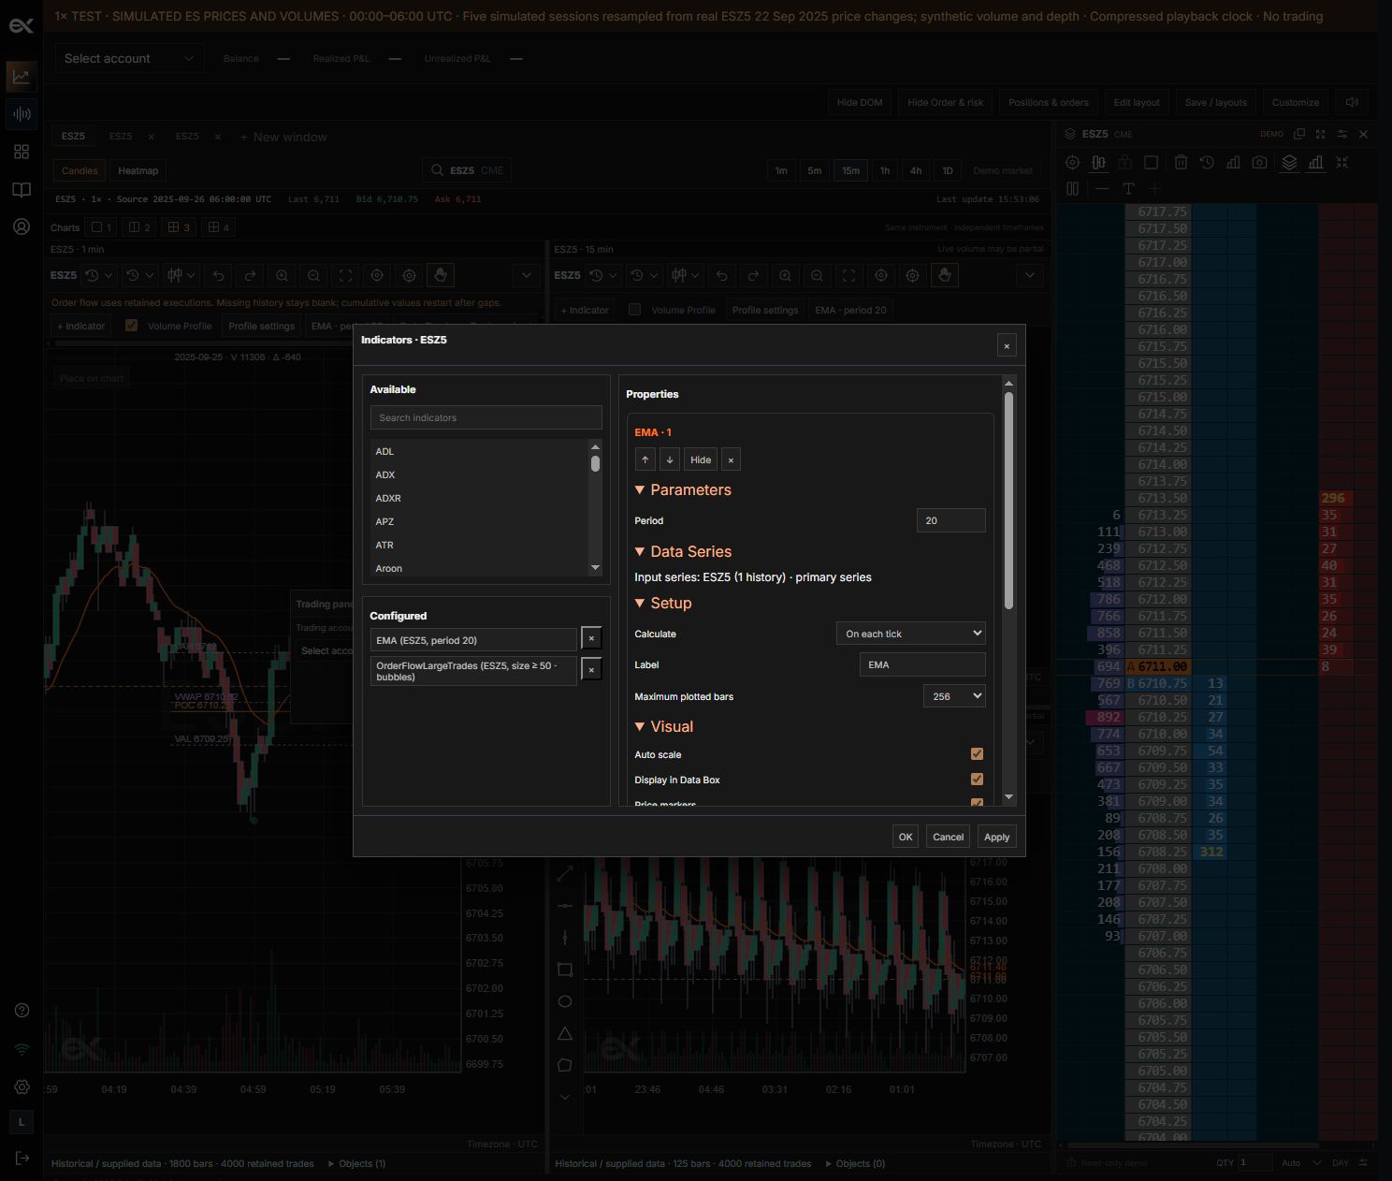The image size is (1392, 1181).
Task: Toggle the Display in Data Box checkbox
Action: coord(977,780)
